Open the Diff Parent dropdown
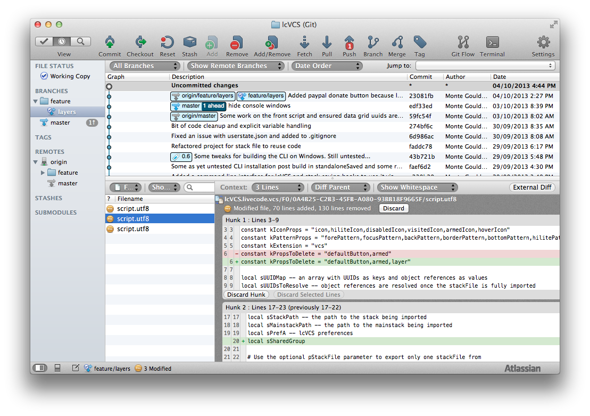Image resolution: width=590 pixels, height=416 pixels. pos(340,187)
